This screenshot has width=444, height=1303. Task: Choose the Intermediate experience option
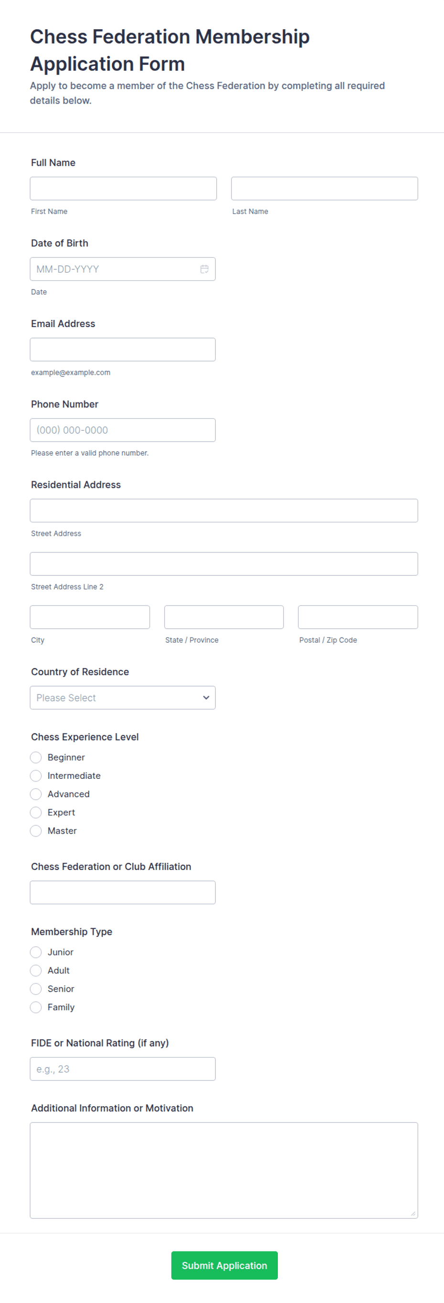[x=36, y=775]
